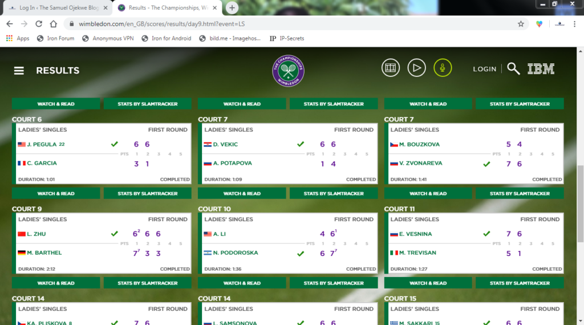Open a new browser tab
Screen dimensions: 584x325
tap(232, 7)
